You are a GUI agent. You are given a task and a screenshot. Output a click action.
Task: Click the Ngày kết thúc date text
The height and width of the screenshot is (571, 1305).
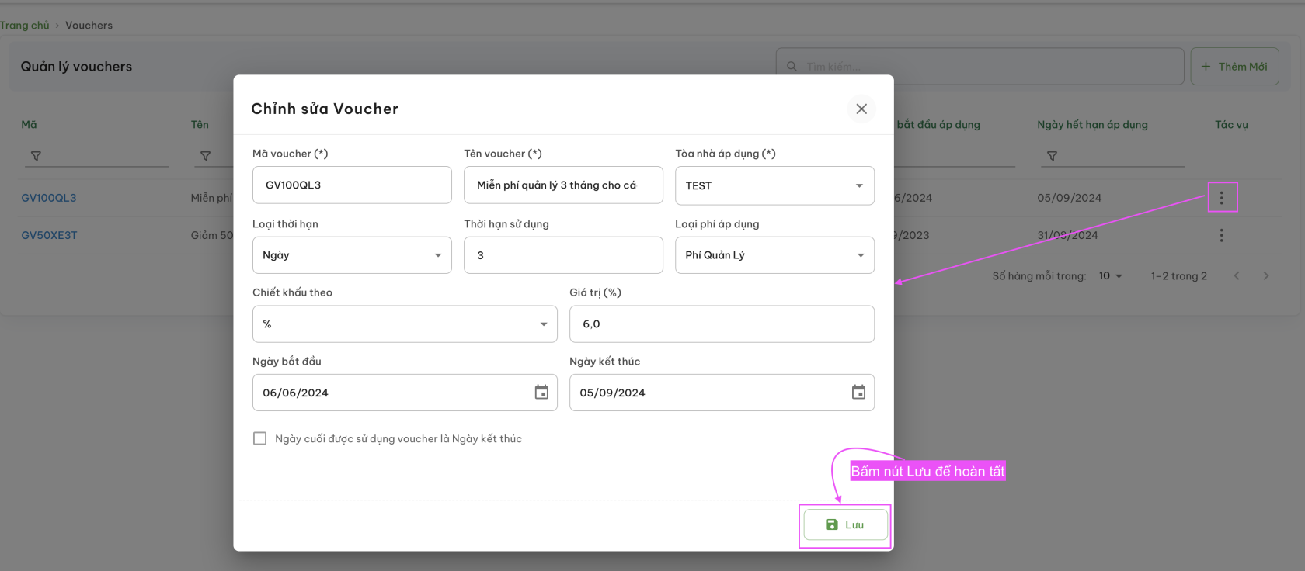612,393
